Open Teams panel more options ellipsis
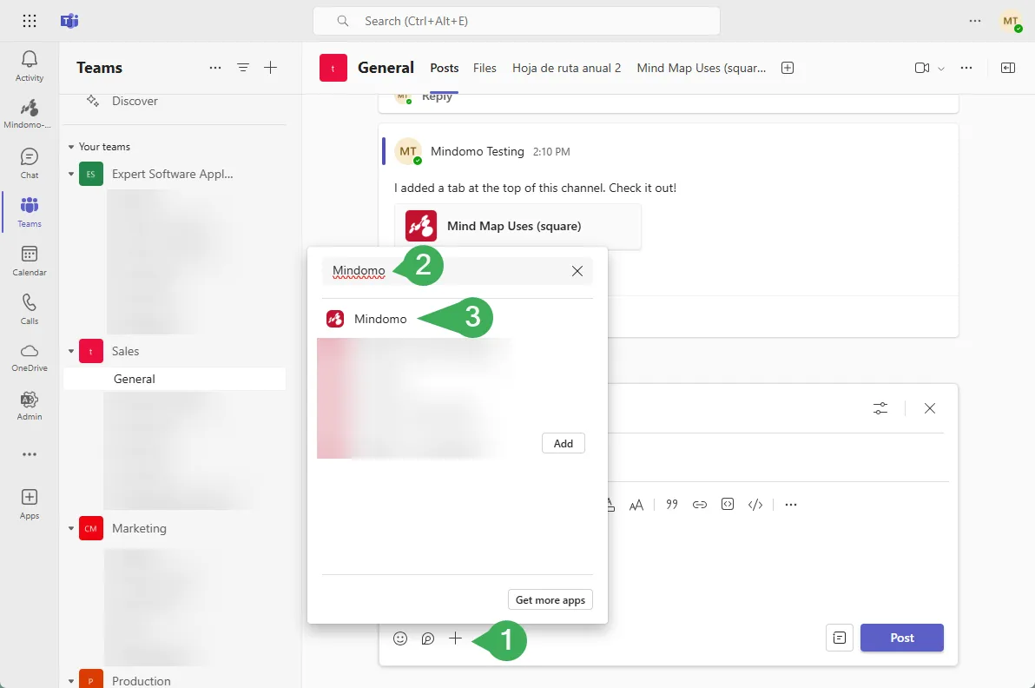This screenshot has width=1035, height=688. pos(215,68)
